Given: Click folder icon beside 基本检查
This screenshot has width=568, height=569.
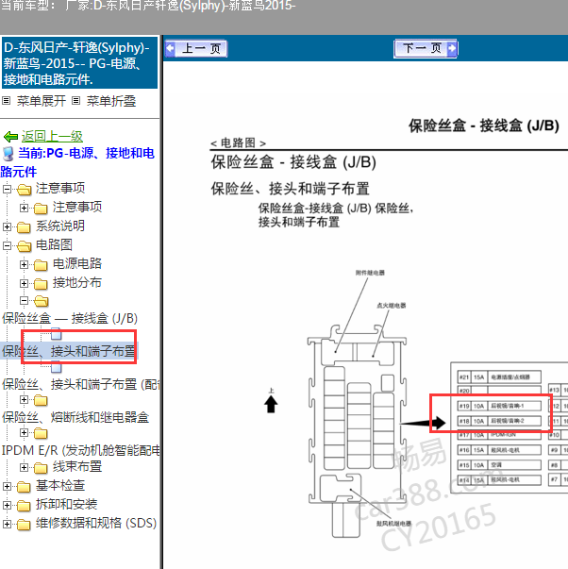Looking at the screenshot, I should pos(24,487).
